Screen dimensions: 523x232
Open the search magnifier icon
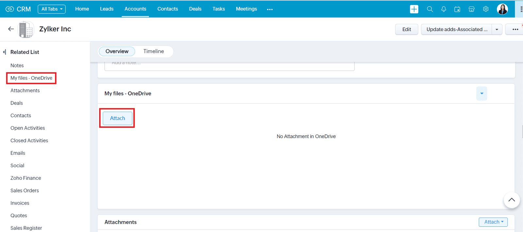[430, 9]
